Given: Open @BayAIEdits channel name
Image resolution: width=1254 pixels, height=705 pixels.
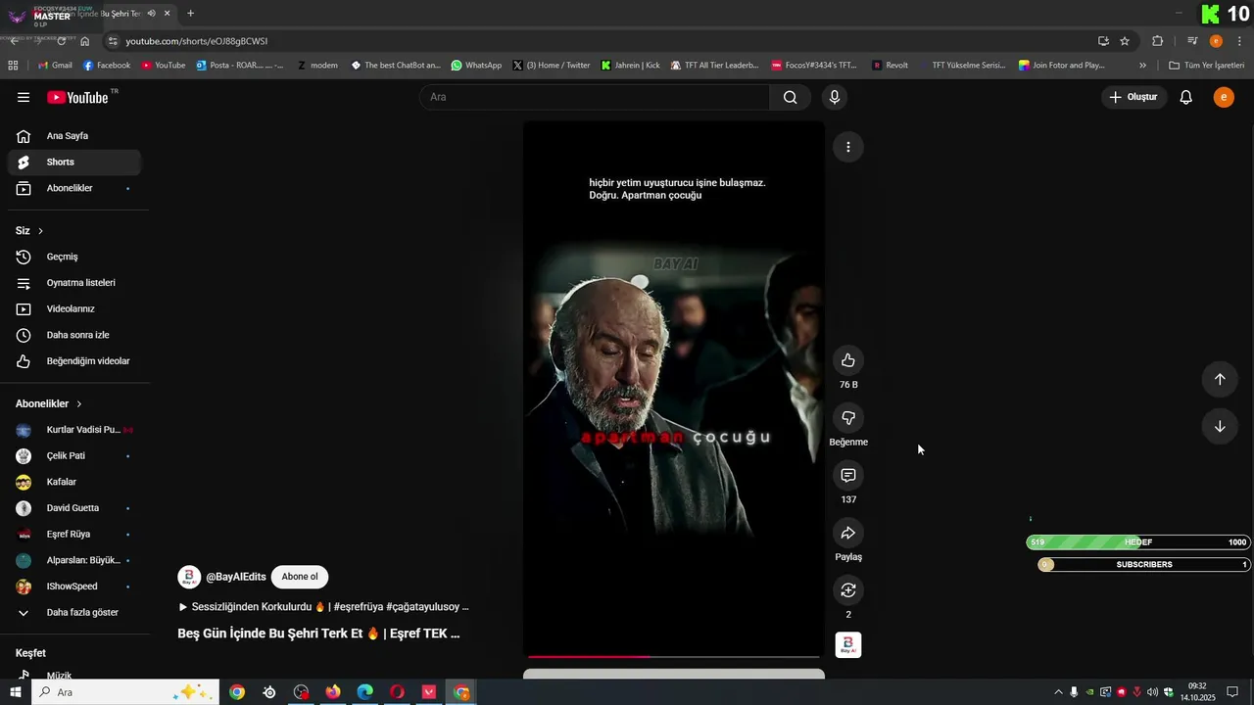Looking at the screenshot, I should pyautogui.click(x=235, y=577).
